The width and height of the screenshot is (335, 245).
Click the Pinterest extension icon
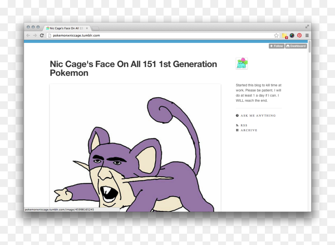pyautogui.click(x=299, y=35)
